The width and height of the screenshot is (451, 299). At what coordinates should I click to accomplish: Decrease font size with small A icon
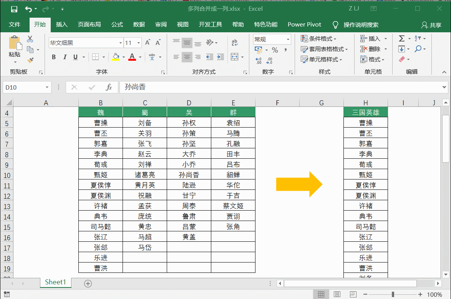coord(158,43)
